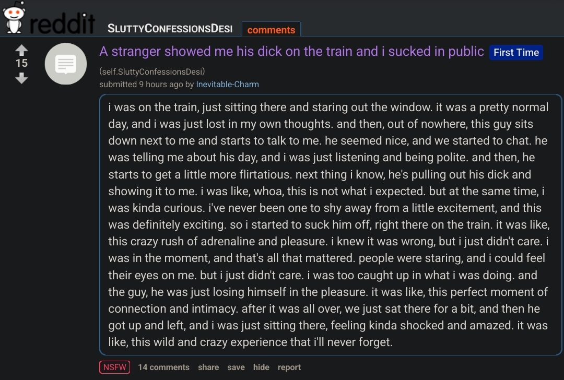Go to the subreddit name header link
564x380 pixels.
coord(170,29)
